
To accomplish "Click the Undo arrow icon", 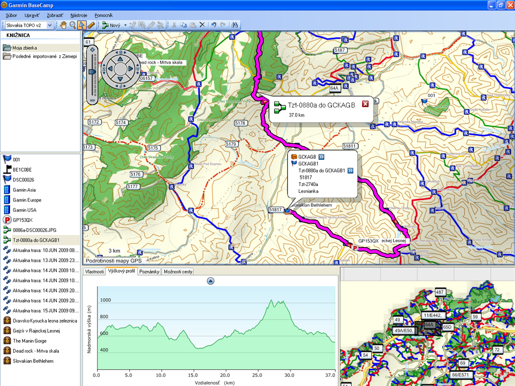I will [x=214, y=25].
